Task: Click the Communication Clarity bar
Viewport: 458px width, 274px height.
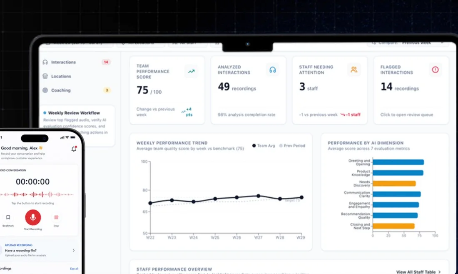Action: tap(397, 194)
